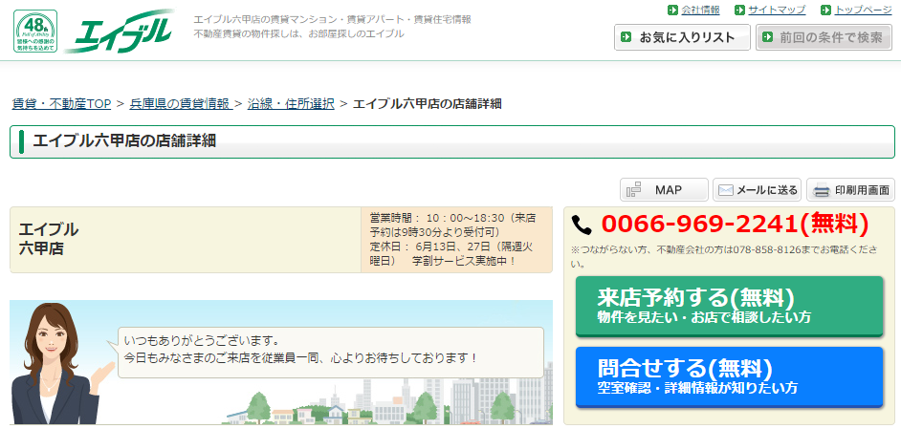The image size is (901, 429).
Task: Click the エイブル logo
Action: [x=120, y=32]
